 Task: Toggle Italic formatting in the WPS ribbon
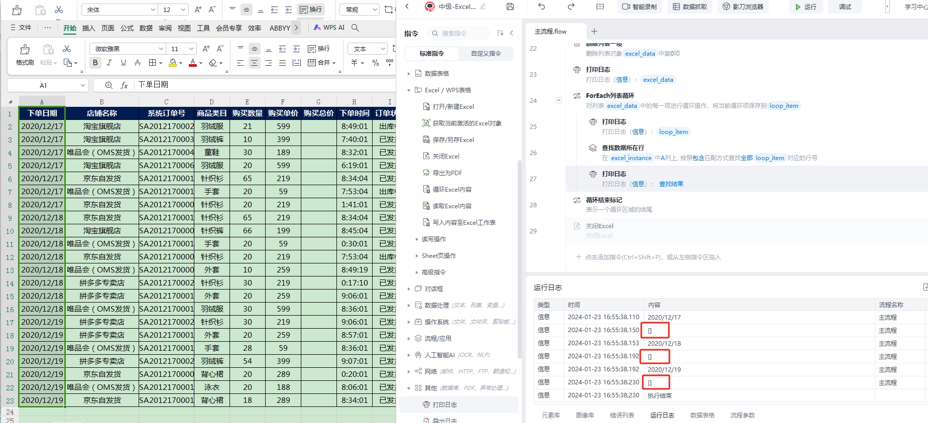tap(109, 63)
